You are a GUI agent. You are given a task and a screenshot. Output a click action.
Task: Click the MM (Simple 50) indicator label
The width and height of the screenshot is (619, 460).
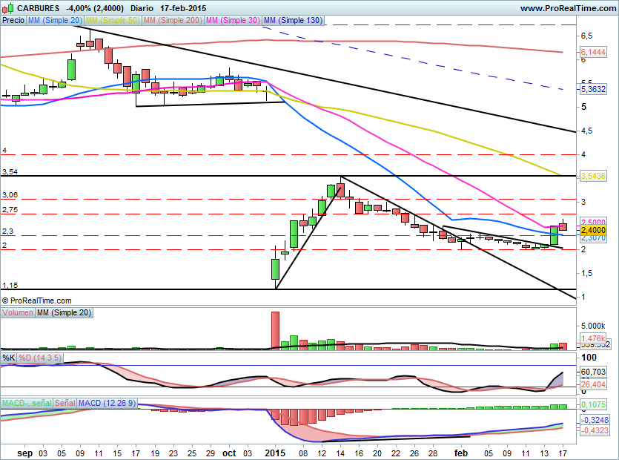pyautogui.click(x=112, y=21)
